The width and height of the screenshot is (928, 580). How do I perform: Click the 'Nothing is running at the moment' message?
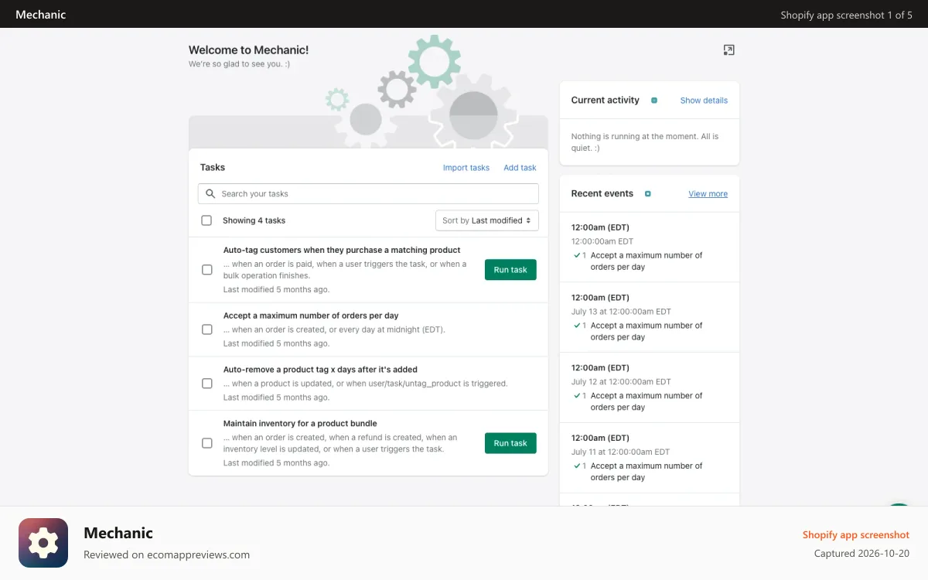[645, 142]
